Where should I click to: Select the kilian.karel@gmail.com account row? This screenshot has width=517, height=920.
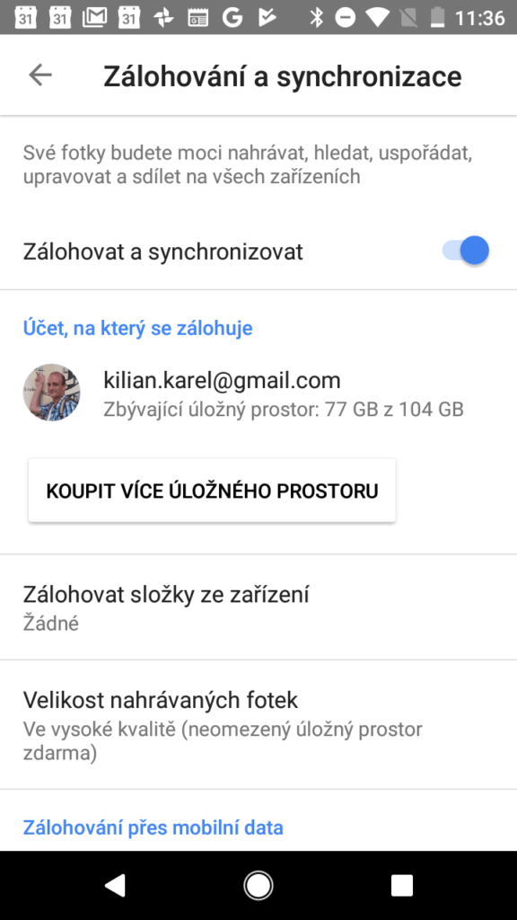[258, 394]
